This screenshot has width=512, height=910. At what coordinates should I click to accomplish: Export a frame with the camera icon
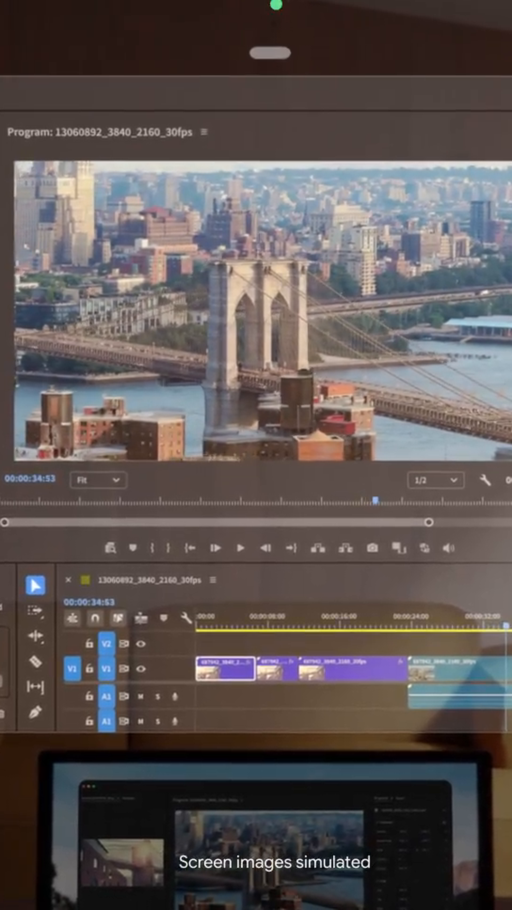click(x=373, y=548)
